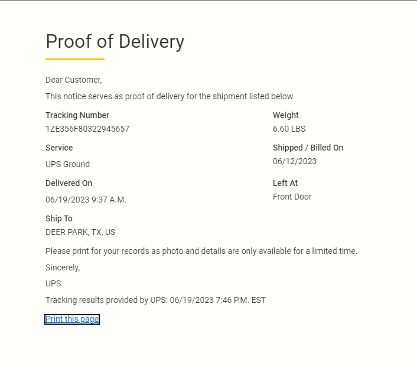417x369 pixels.
Task: Click the Proof of Delivery heading
Action: click(x=115, y=41)
